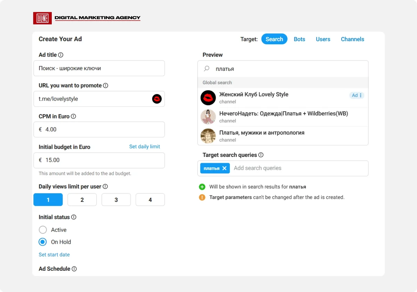417x292 pixels.
Task: Set daily views limit to 1
Action: (x=48, y=200)
